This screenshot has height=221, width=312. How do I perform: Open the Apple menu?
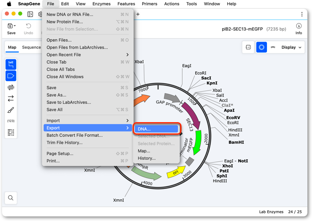click(x=9, y=4)
